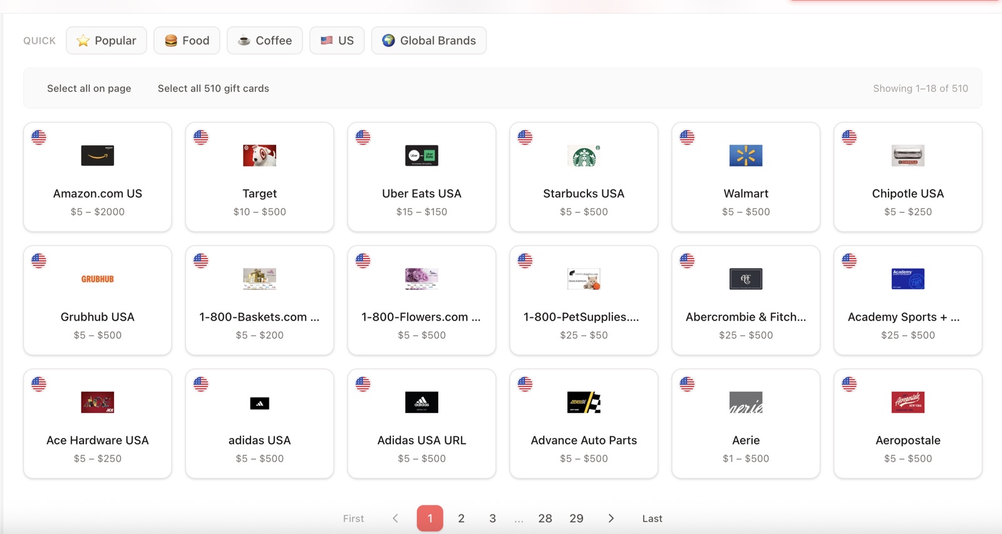Jump to pagination page 29
This screenshot has width=1002, height=534.
tap(577, 518)
